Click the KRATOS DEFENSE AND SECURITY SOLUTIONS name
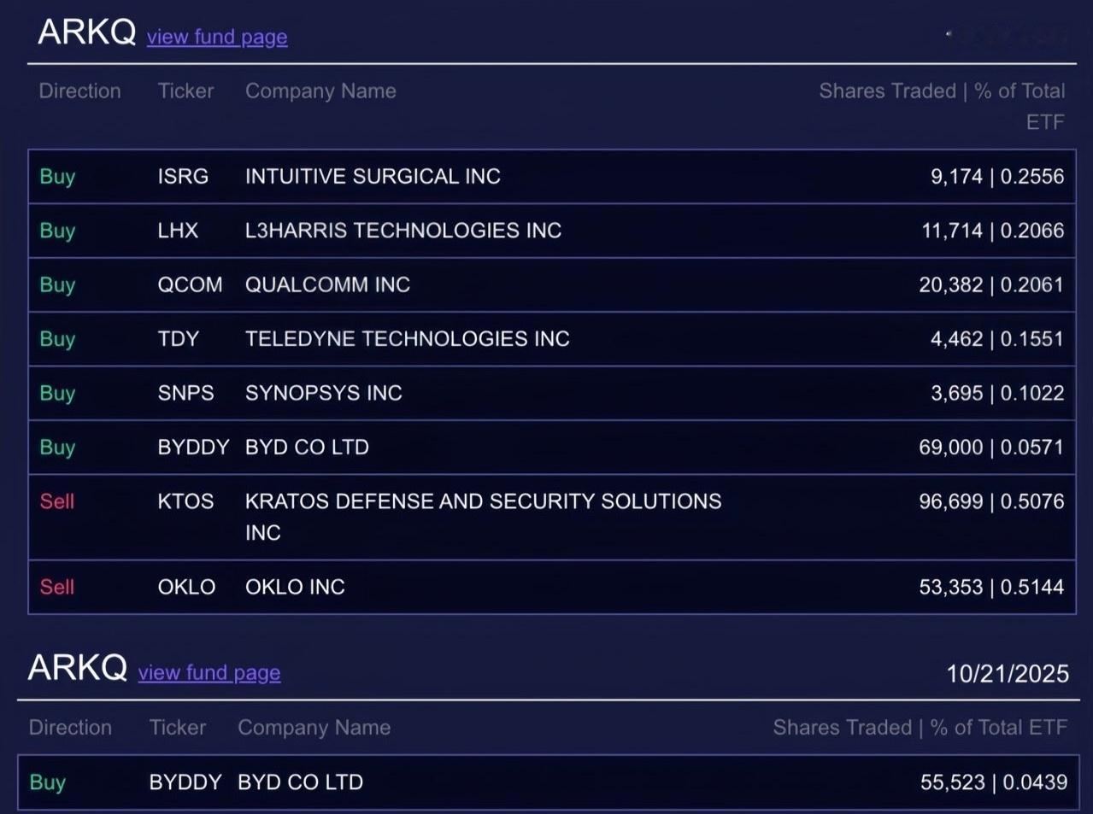1093x814 pixels. (x=483, y=502)
